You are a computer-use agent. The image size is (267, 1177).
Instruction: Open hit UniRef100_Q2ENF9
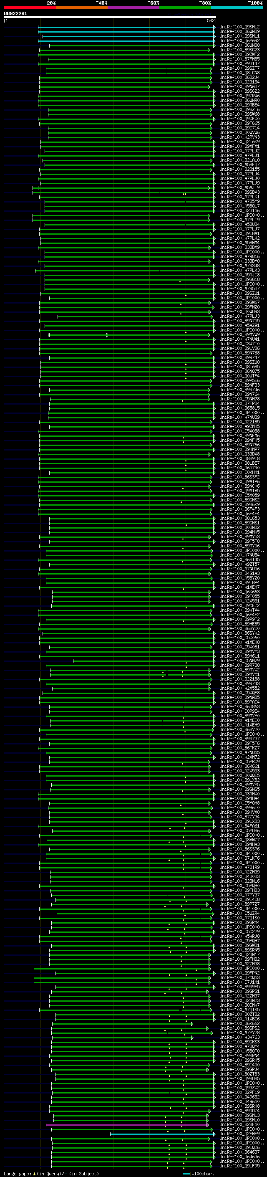click(239, 1134)
